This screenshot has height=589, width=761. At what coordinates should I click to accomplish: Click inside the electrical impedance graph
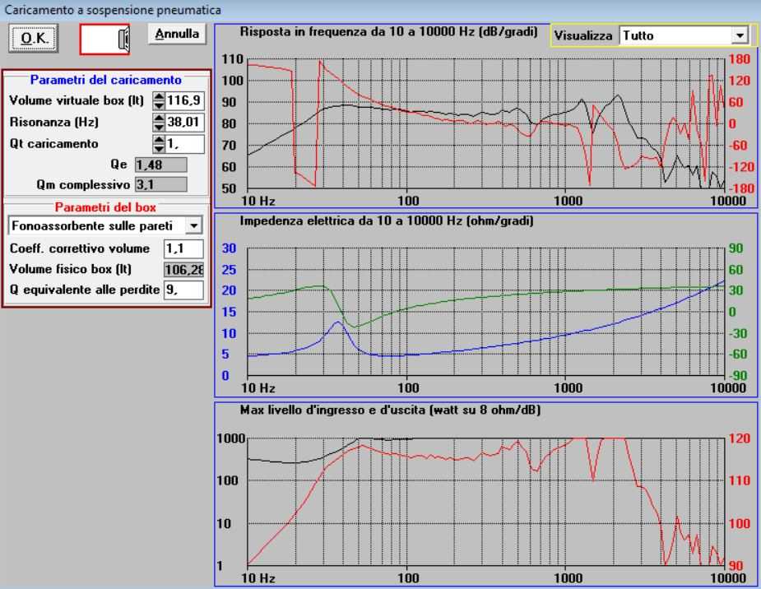tap(486, 312)
